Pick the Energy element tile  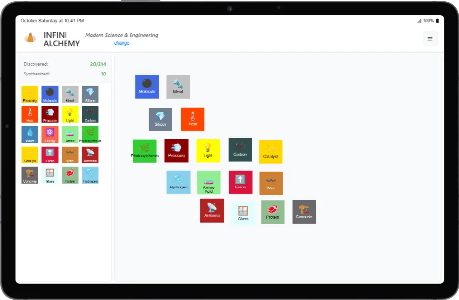pos(50,135)
